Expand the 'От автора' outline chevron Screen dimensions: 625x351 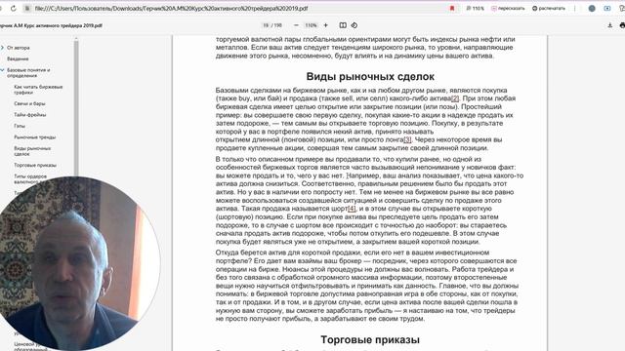(x=2, y=48)
